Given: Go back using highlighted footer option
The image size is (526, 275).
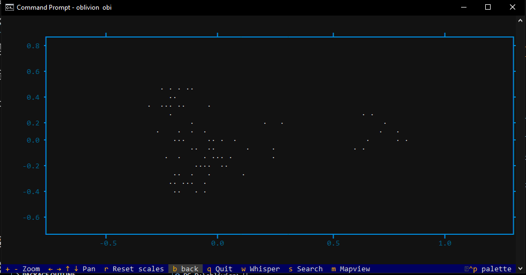Looking at the screenshot, I should [x=186, y=269].
